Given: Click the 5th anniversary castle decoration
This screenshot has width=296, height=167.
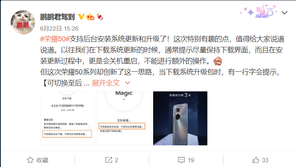Looking at the screenshot, I should [x=259, y=11].
